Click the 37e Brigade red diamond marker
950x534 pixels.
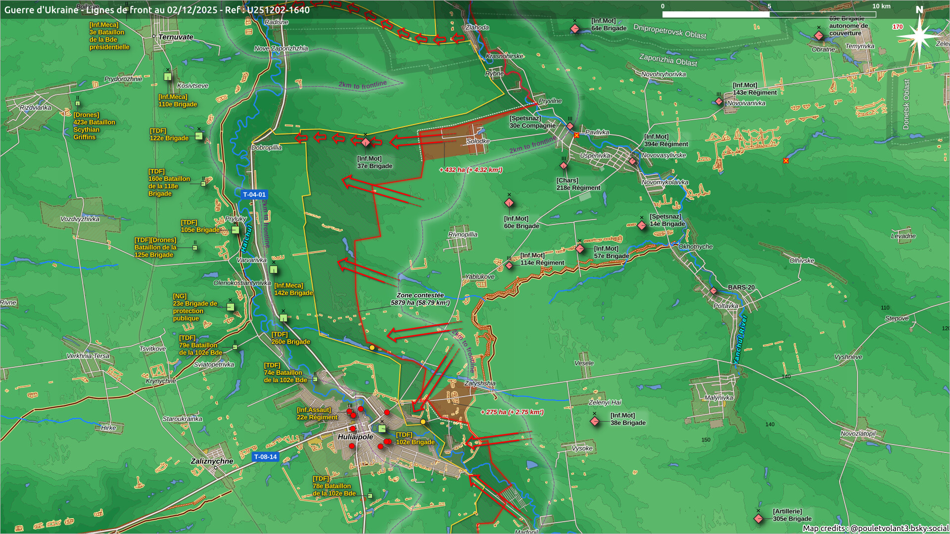point(366,142)
